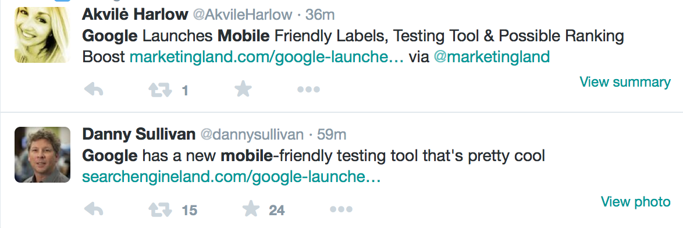Open the searchengineland.com/google-launche… link
The height and width of the screenshot is (228, 683).
pyautogui.click(x=232, y=177)
